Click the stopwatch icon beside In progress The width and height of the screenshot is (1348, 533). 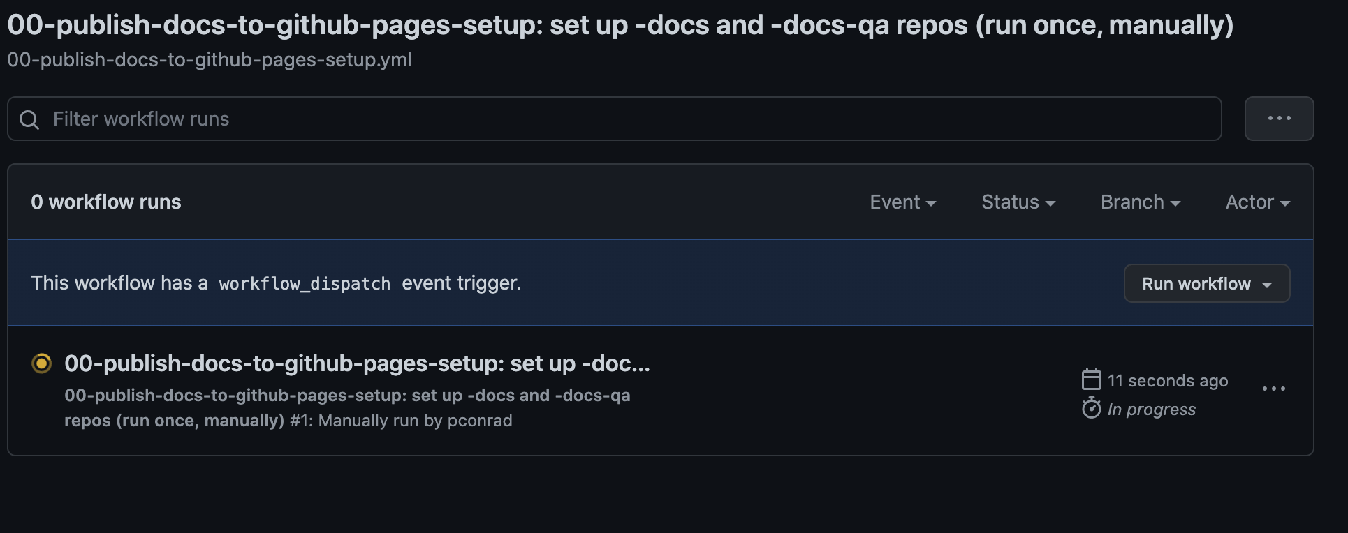(1092, 409)
